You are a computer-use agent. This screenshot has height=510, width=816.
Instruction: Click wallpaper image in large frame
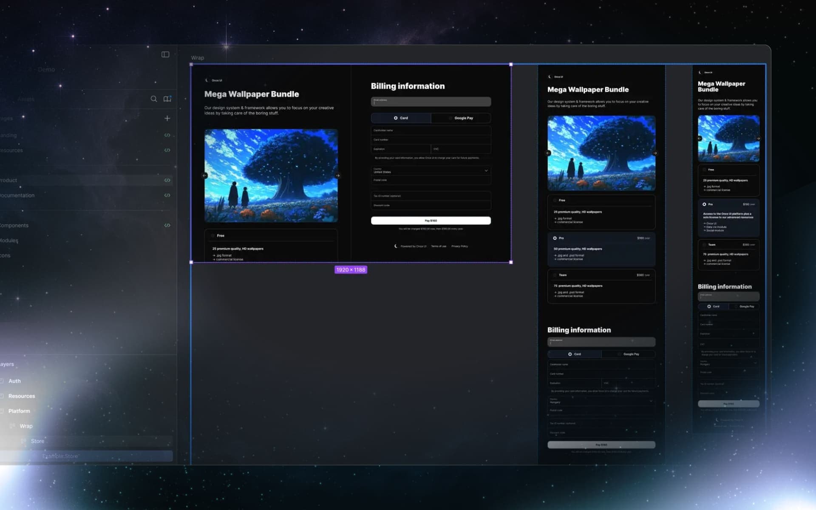pyautogui.click(x=271, y=175)
